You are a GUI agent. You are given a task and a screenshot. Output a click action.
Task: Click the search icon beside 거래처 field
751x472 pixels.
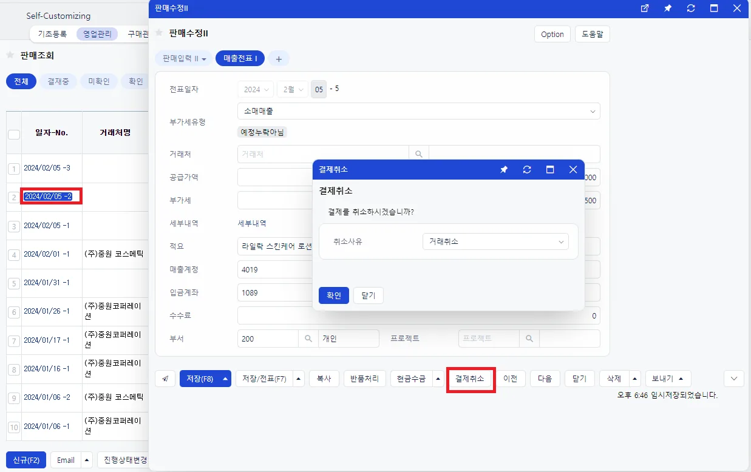click(x=419, y=154)
